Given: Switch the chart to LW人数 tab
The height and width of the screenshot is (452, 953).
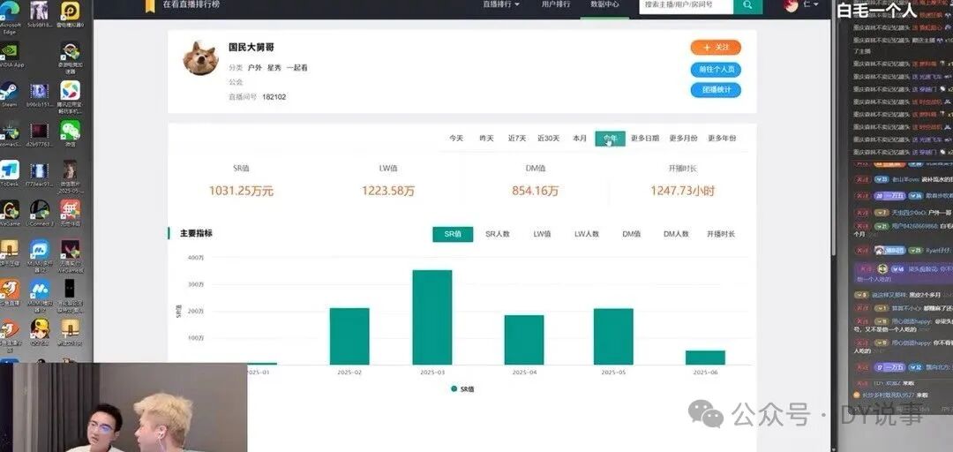Looking at the screenshot, I should pyautogui.click(x=587, y=234).
